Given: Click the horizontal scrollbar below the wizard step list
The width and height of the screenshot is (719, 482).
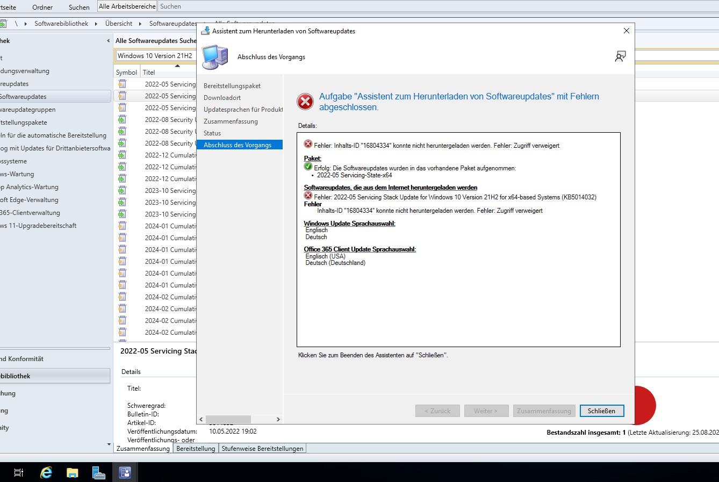Looking at the screenshot, I should coord(229,419).
